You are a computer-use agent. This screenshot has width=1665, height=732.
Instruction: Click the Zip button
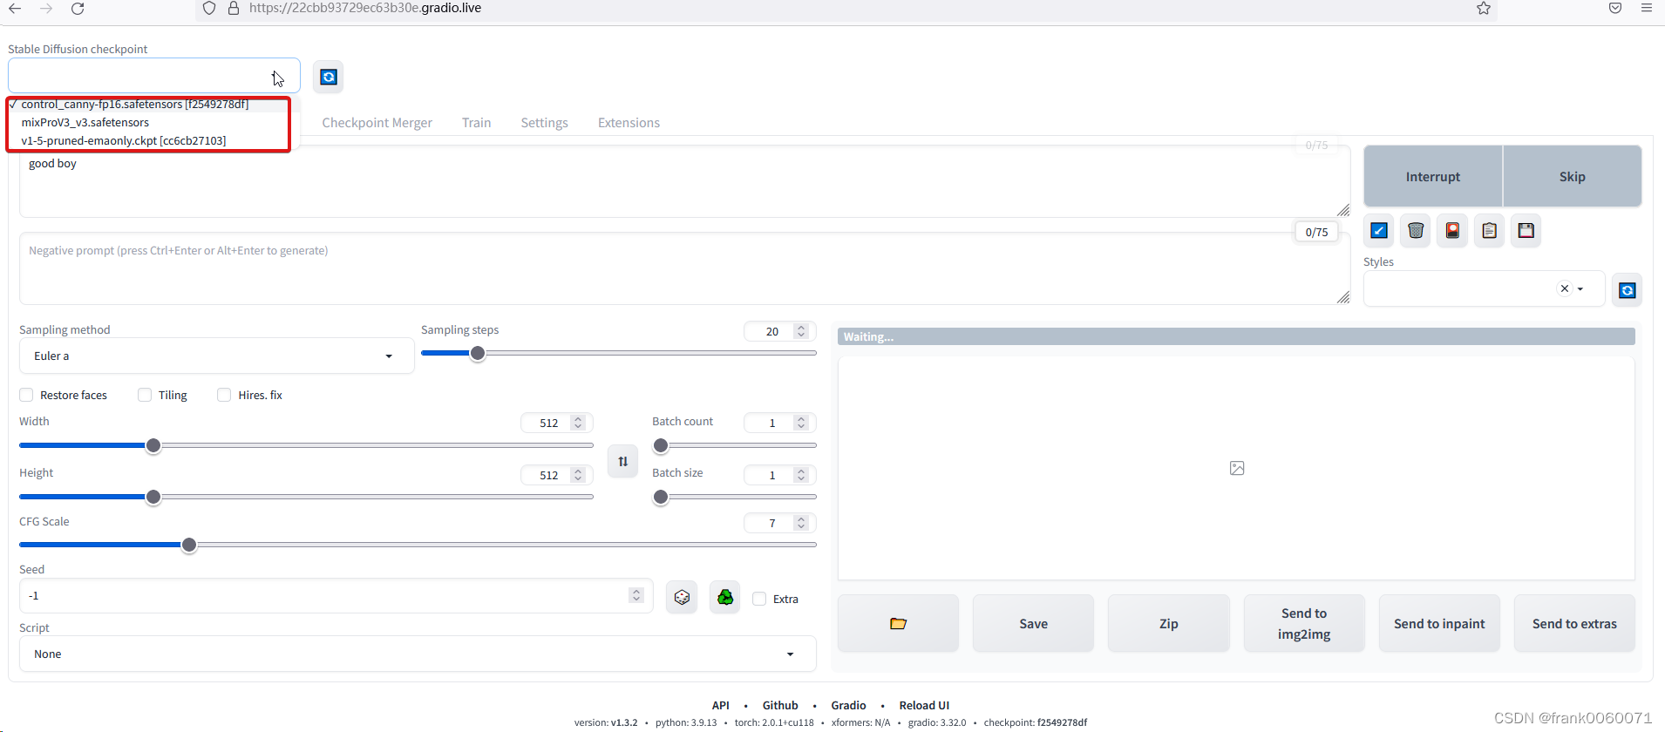[x=1168, y=623]
